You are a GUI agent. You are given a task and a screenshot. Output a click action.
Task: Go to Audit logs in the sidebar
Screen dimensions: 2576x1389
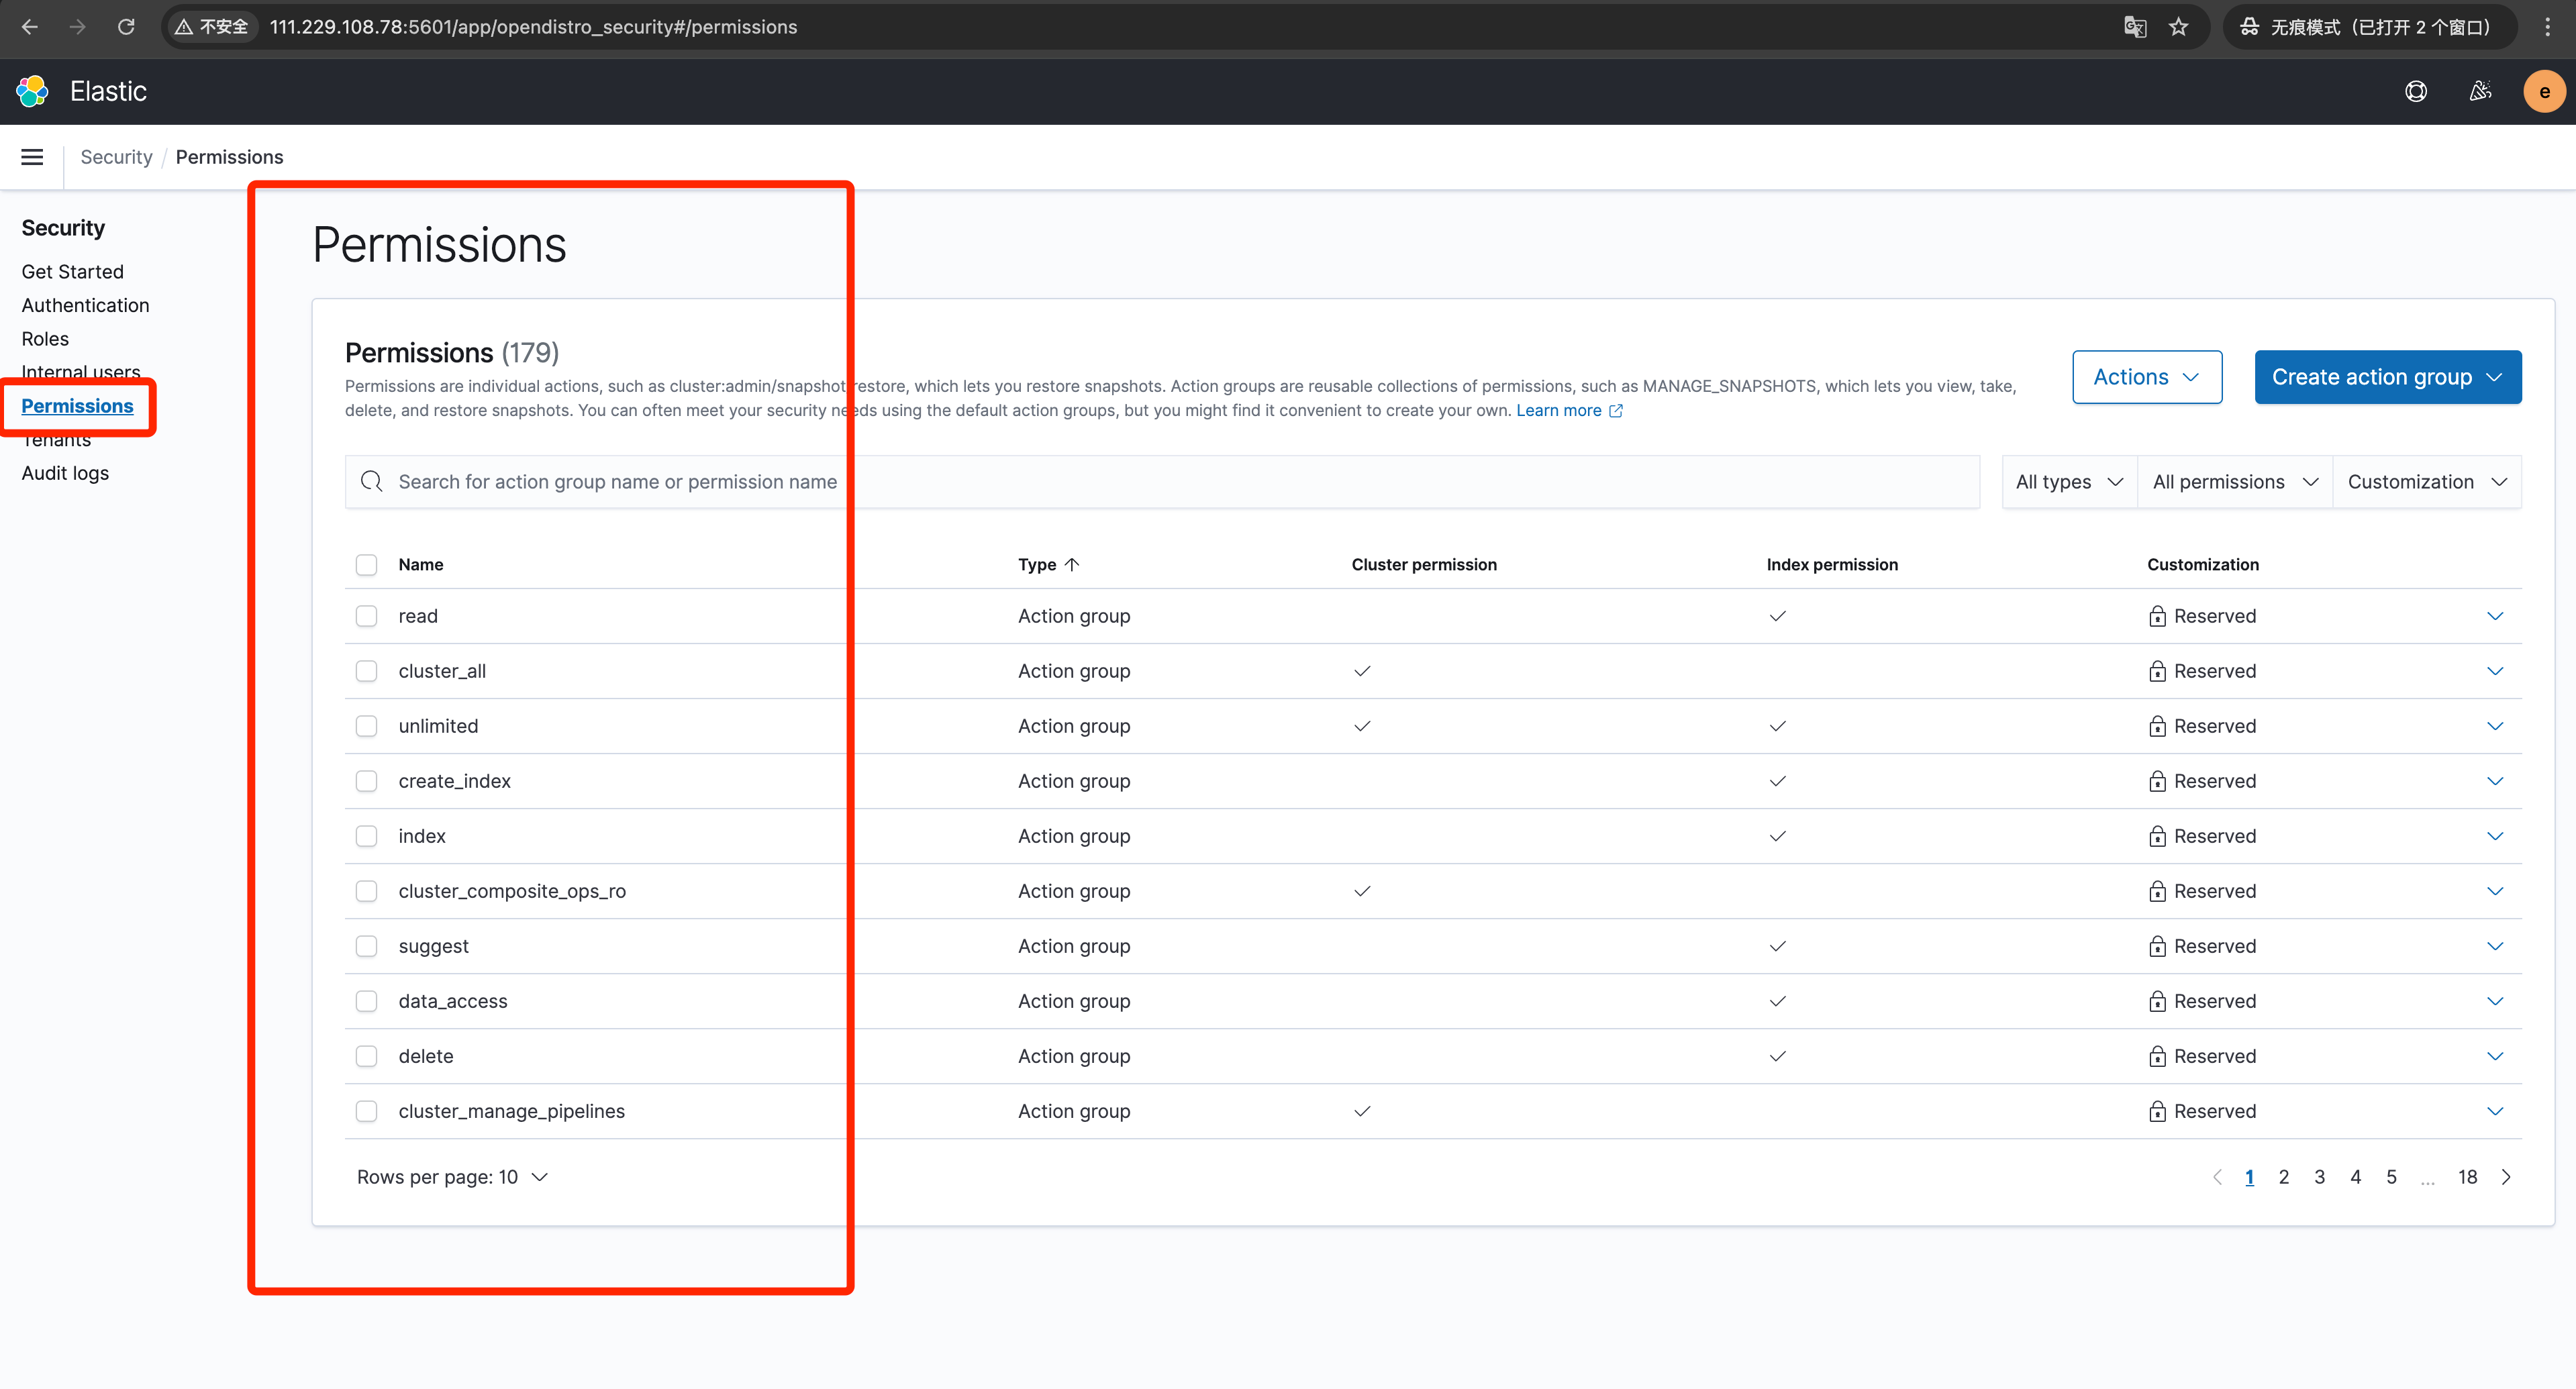[x=65, y=473]
